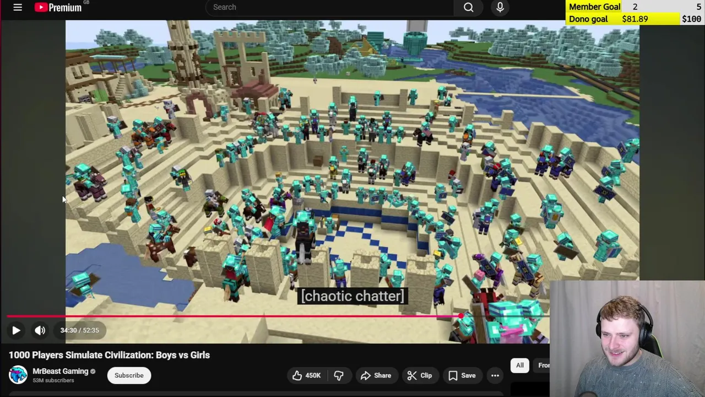Open more actions three-dot menu
The height and width of the screenshot is (397, 705).
coord(495,375)
